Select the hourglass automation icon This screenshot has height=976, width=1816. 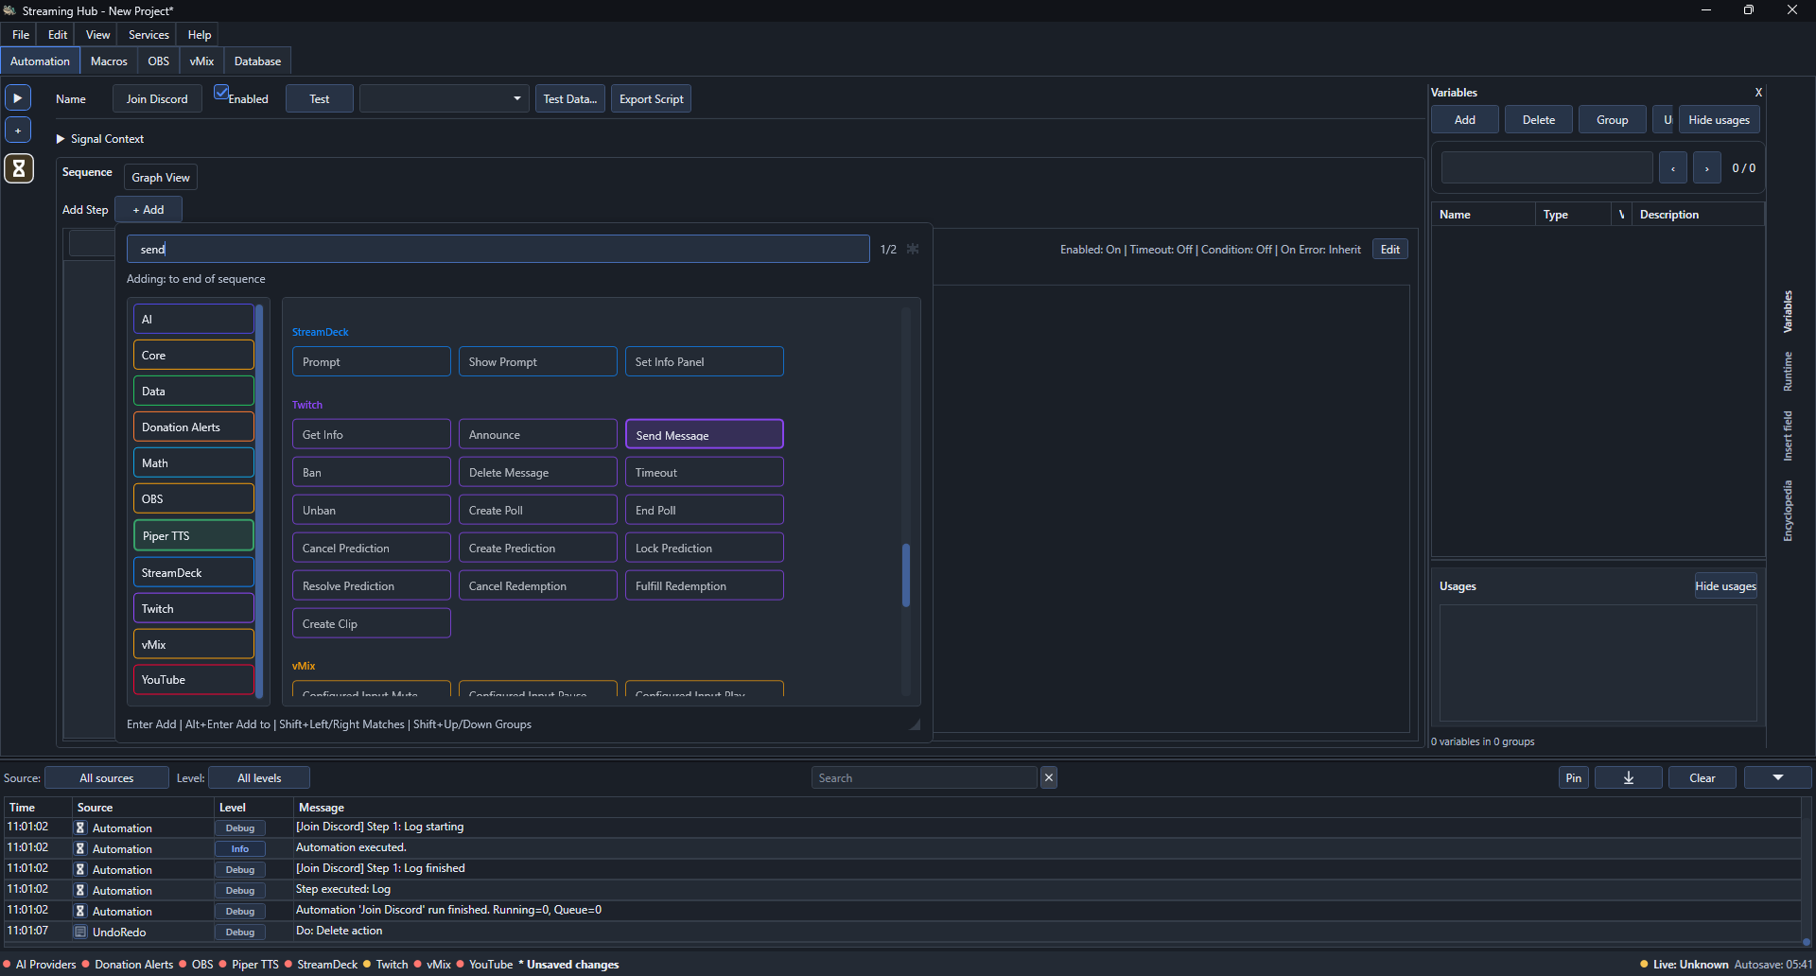tap(19, 169)
